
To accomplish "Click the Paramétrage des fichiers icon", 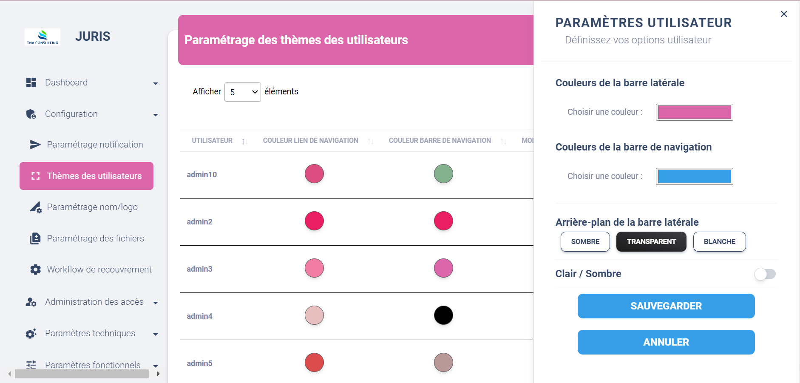I will (x=35, y=238).
